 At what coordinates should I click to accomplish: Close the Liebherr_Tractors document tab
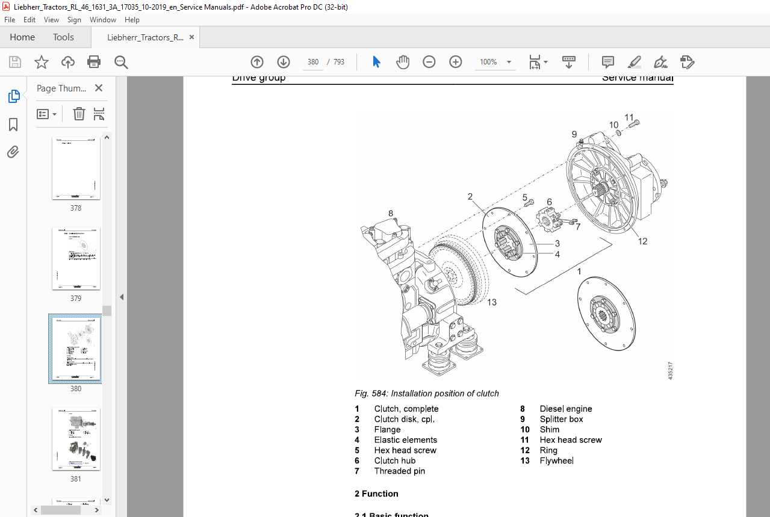(192, 37)
